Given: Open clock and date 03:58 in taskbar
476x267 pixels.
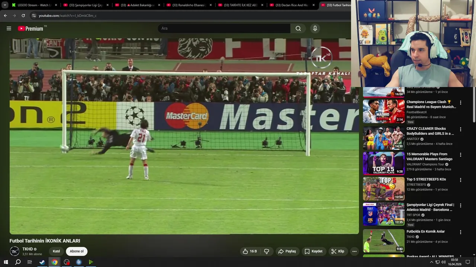Looking at the screenshot, I should pos(454,262).
